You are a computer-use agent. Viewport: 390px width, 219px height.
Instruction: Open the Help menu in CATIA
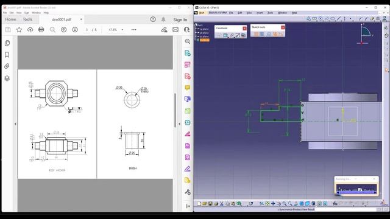tap(294, 13)
